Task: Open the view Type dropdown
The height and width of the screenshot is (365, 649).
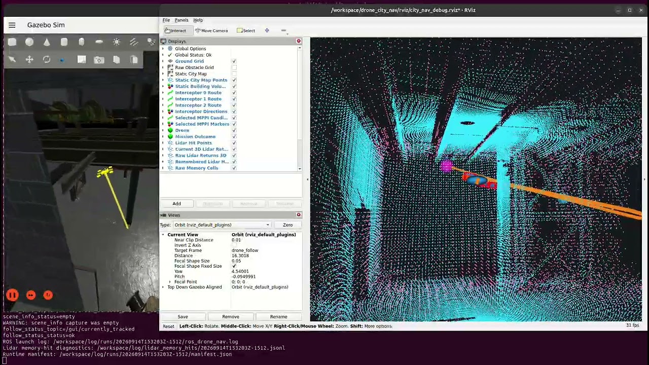Action: (x=222, y=225)
